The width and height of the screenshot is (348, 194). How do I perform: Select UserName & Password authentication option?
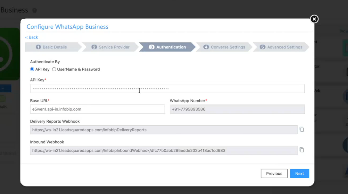click(54, 69)
